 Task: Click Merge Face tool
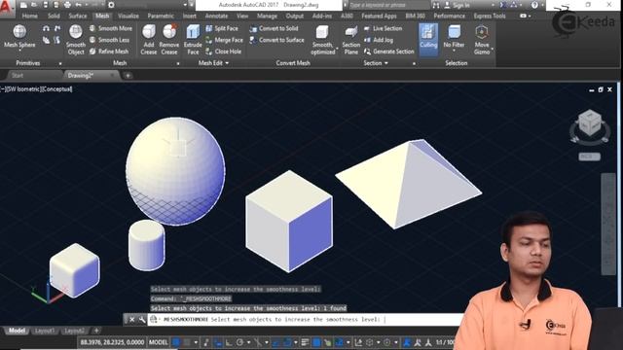224,40
